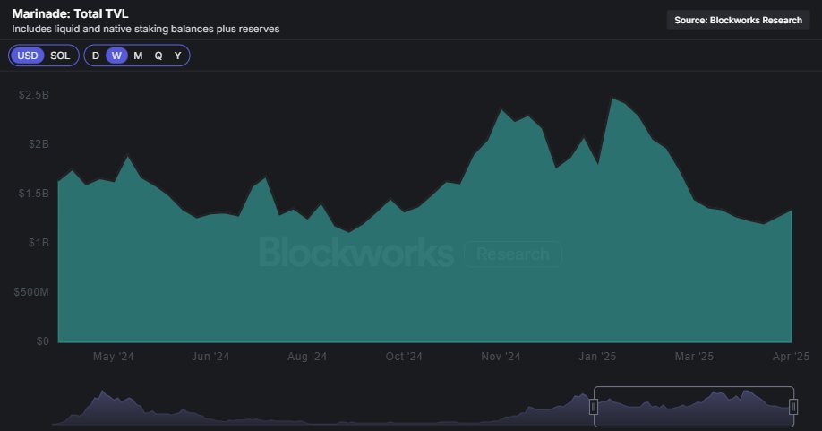The height and width of the screenshot is (431, 822).
Task: Click the chart peak near Nov '24
Action: click(501, 110)
